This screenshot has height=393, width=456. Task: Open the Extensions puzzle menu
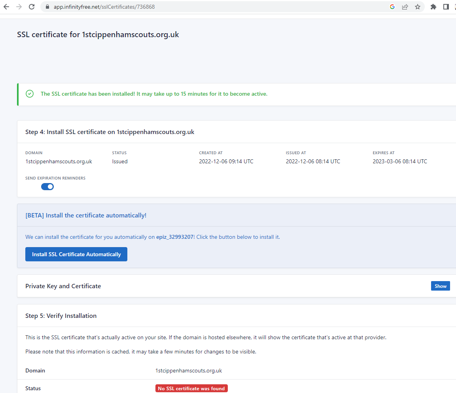pos(433,7)
